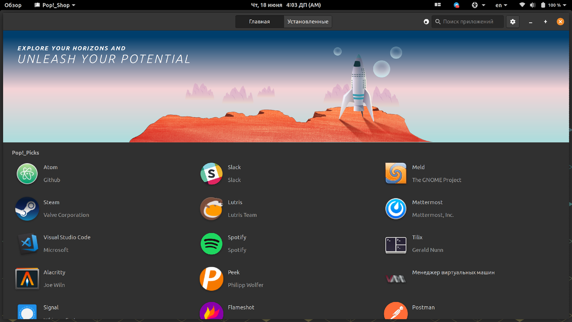The height and width of the screenshot is (322, 572).
Task: Click the tiling layout icon in top bar
Action: click(x=438, y=5)
